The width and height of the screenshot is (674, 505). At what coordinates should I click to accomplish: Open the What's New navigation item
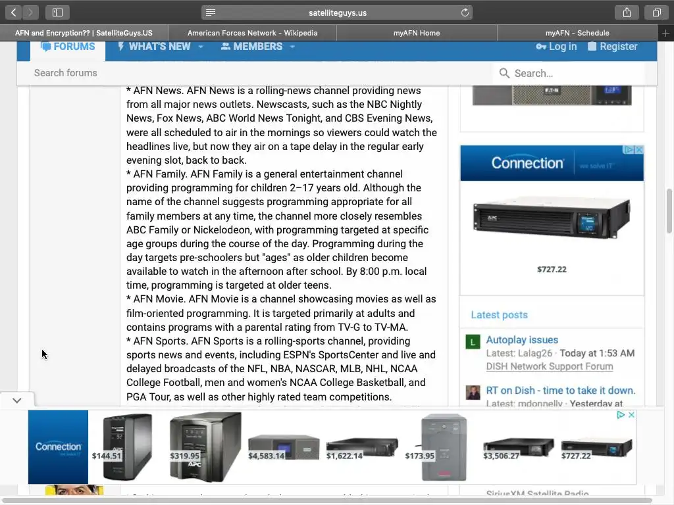click(154, 47)
